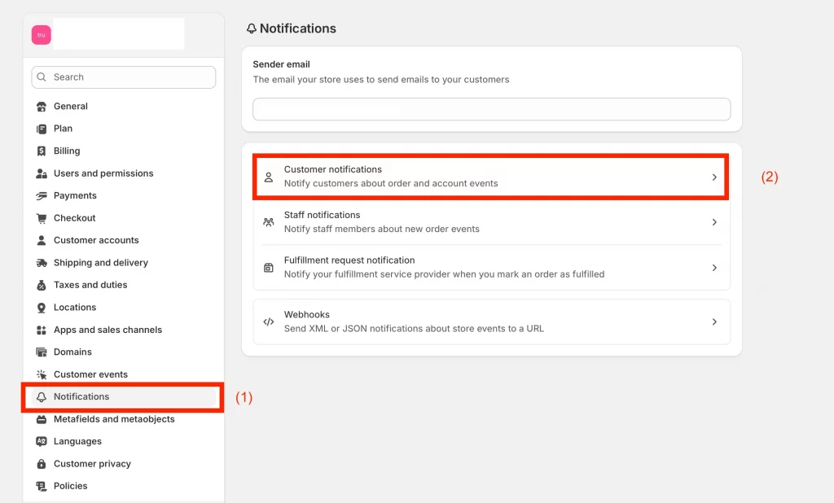The height and width of the screenshot is (503, 834).
Task: Click the Users and permissions icon
Action: pos(42,173)
